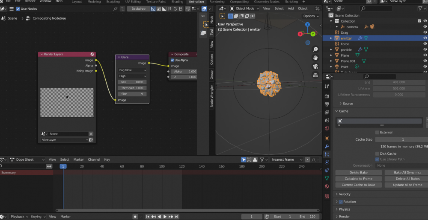Screen dimensions: 428x220
Task: Click the Glare node's Size value field
Action: tap(132, 94)
